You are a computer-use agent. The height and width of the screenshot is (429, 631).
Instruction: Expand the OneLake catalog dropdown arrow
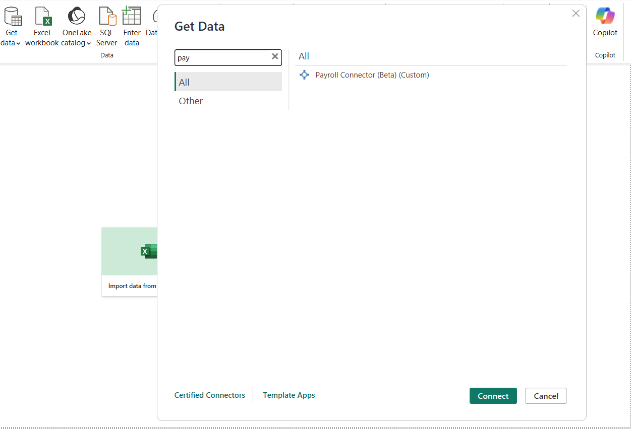click(x=89, y=43)
